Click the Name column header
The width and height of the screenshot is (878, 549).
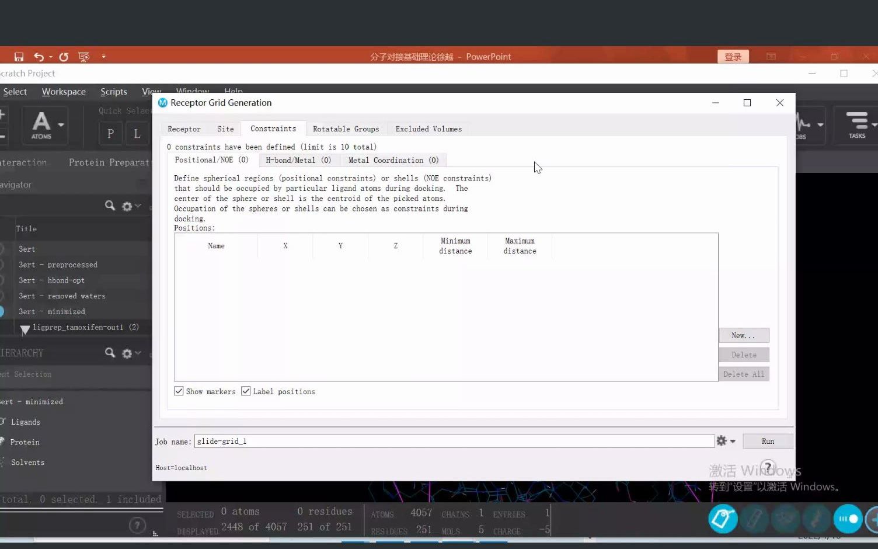pos(216,246)
